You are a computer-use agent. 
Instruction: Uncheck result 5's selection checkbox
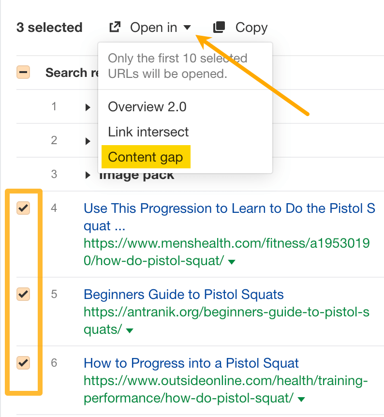pyautogui.click(x=23, y=294)
